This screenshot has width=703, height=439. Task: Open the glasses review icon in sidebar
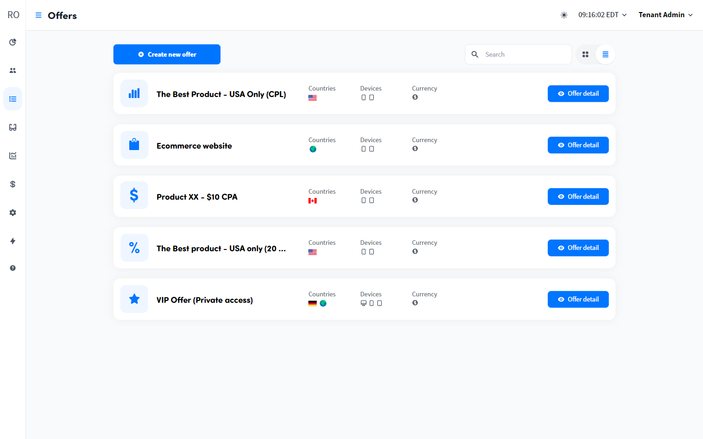tap(13, 127)
